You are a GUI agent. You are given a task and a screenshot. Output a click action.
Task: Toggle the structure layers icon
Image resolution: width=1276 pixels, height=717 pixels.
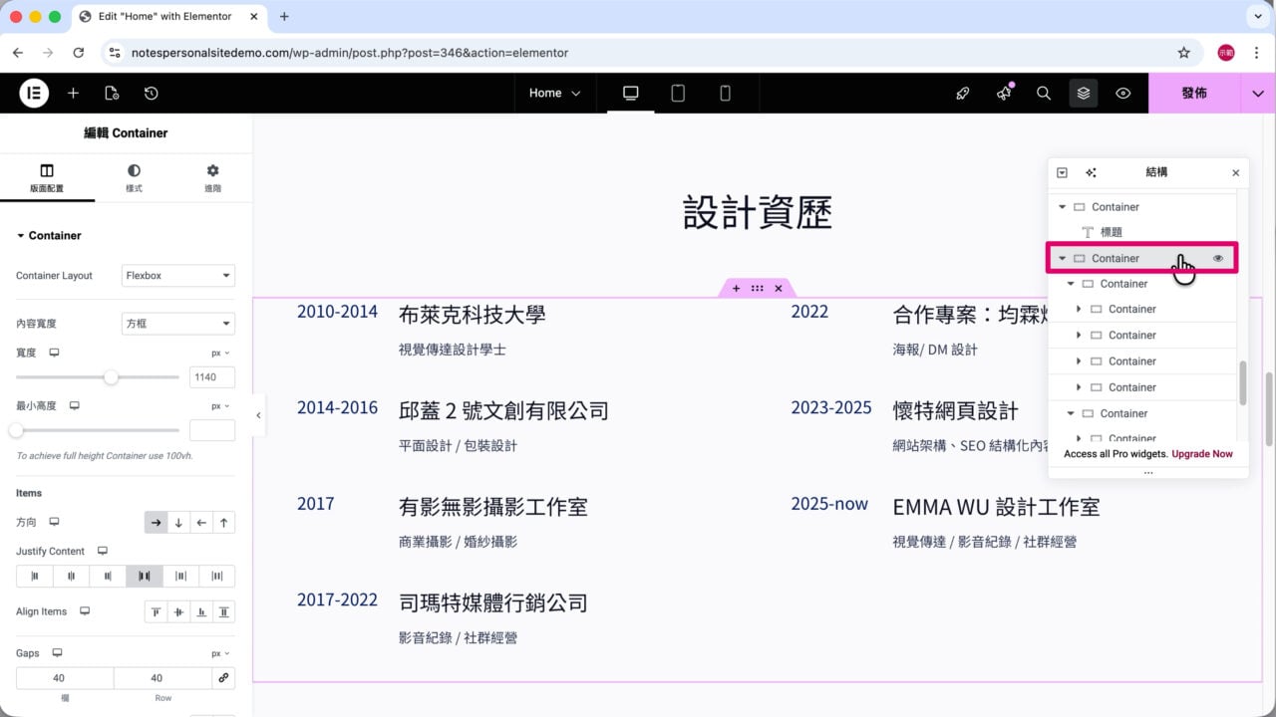1084,93
